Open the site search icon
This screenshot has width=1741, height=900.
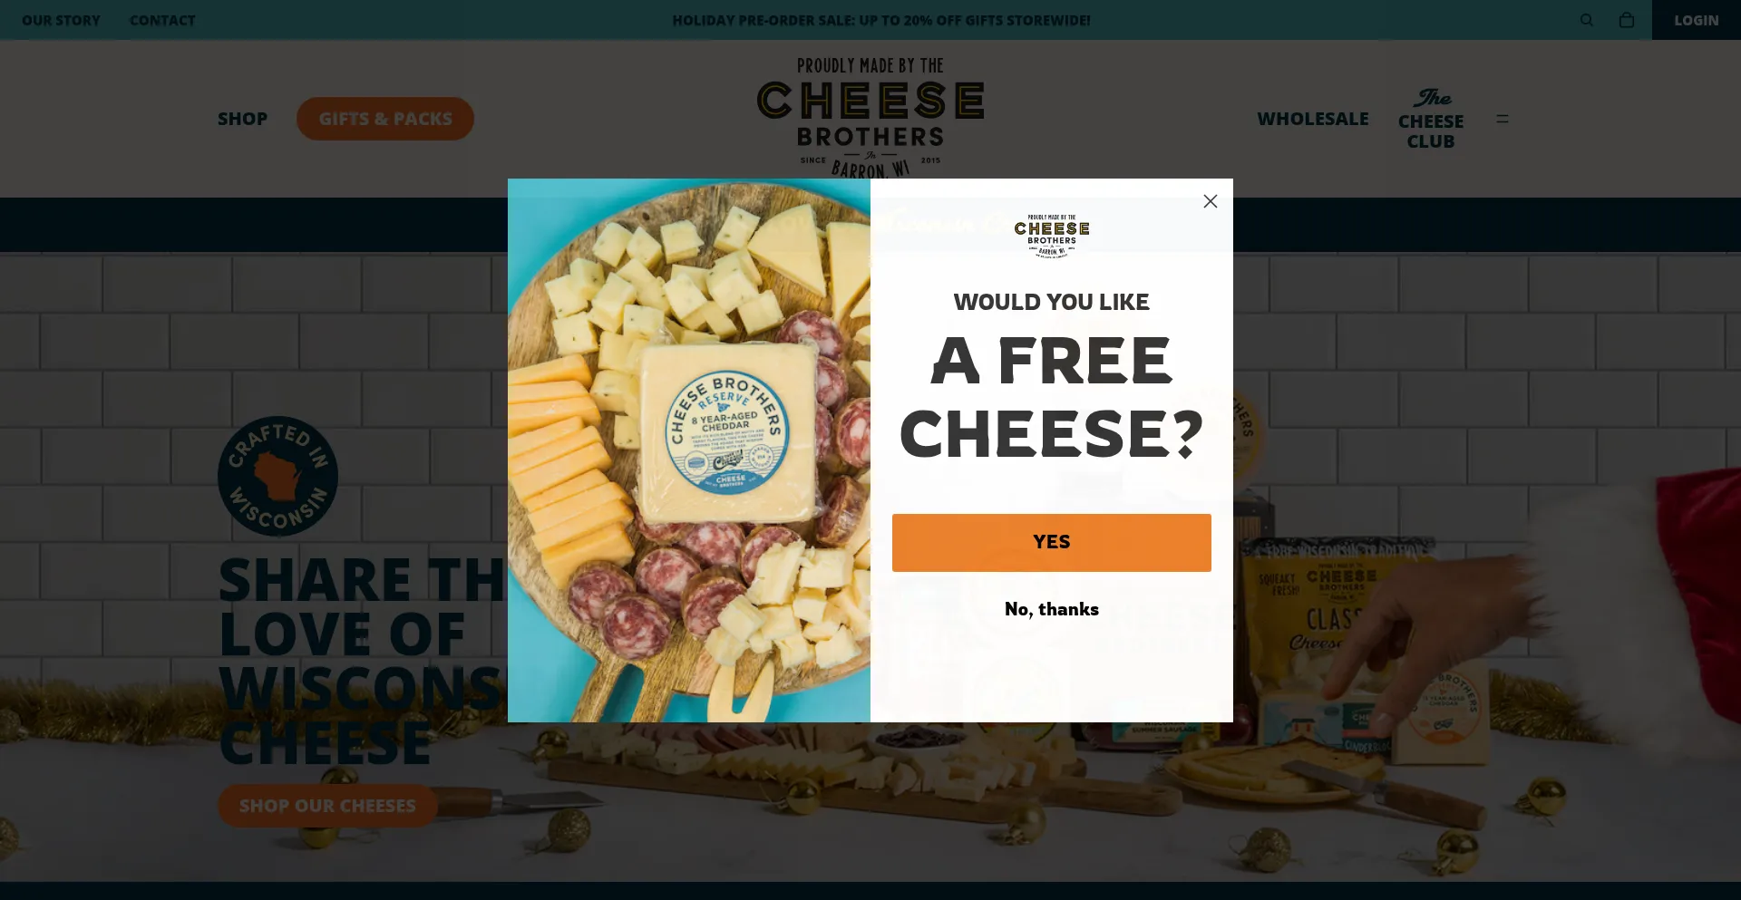click(x=1586, y=20)
